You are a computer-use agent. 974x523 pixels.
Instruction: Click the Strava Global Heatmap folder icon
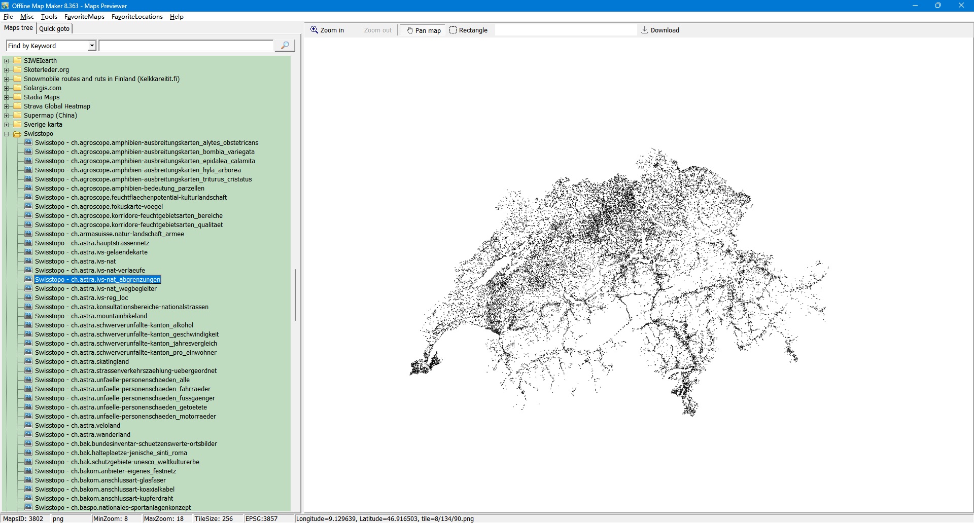click(x=17, y=106)
